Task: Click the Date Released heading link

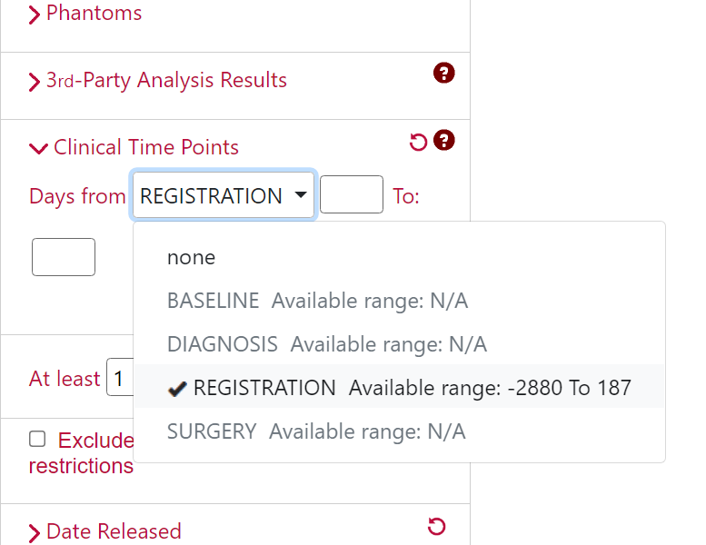Action: [x=114, y=531]
